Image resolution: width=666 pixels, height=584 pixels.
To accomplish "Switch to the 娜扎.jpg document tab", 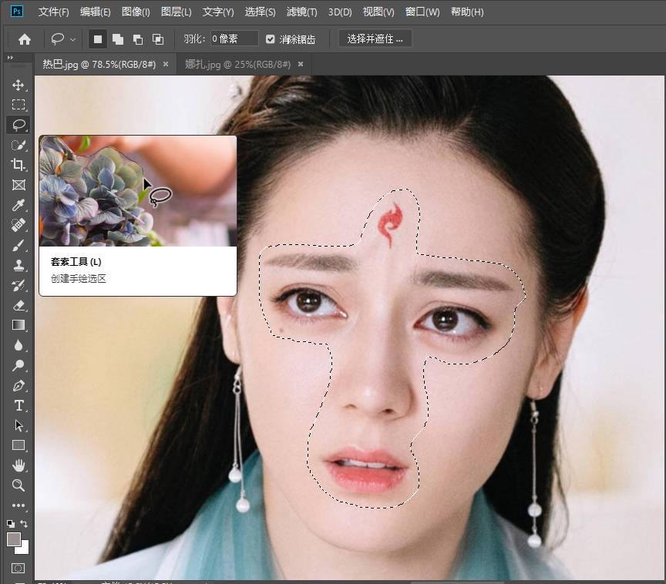I will [x=237, y=65].
